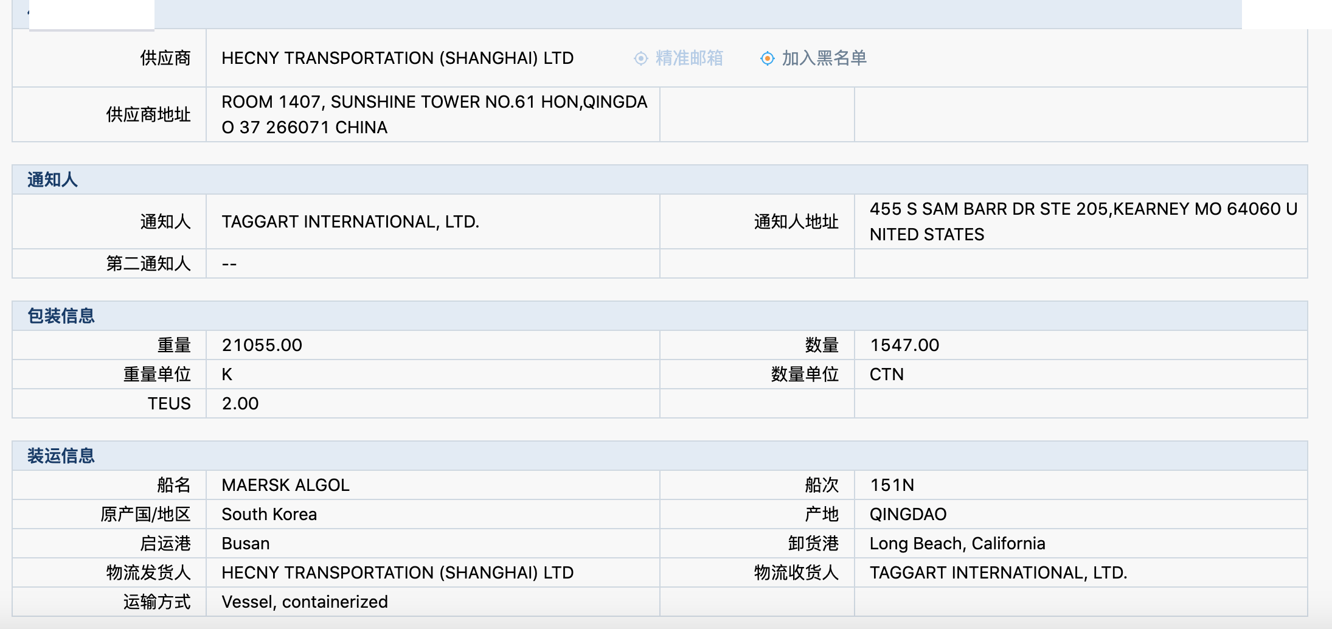This screenshot has height=629, width=1332.
Task: Click the notify address 455 S SAM BARR
Action: [x=1083, y=221]
